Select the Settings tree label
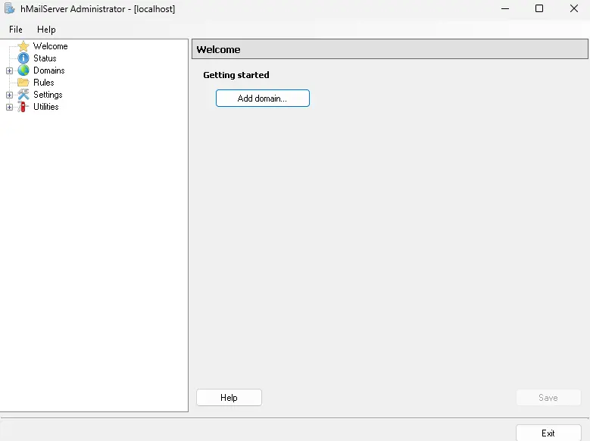The image size is (590, 441). 48,95
